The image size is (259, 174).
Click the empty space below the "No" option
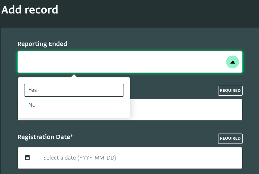click(74, 114)
